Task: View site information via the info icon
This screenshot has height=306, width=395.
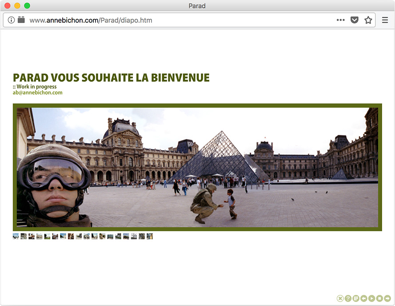Action: coord(11,20)
